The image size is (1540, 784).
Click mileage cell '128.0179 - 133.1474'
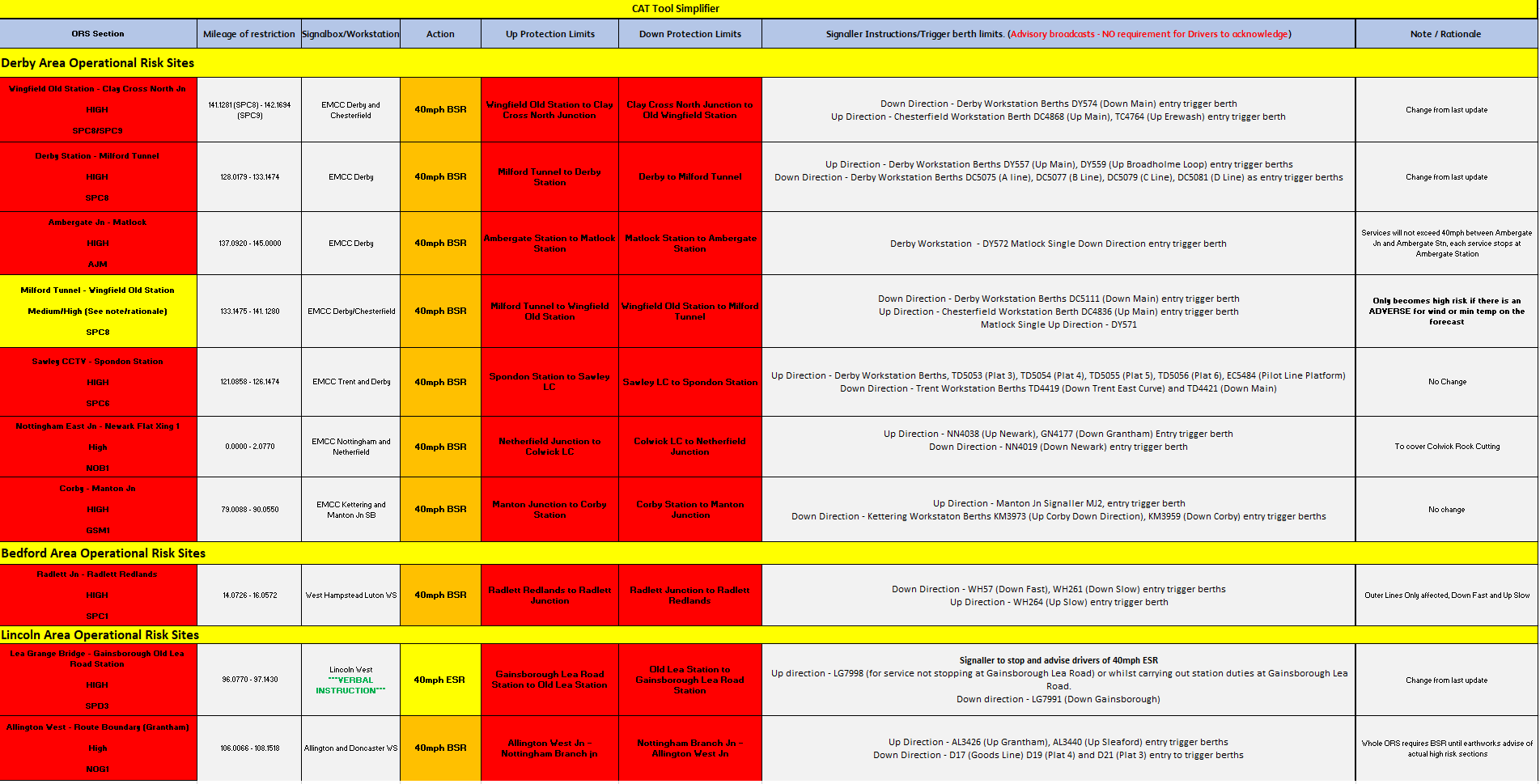coord(249,177)
